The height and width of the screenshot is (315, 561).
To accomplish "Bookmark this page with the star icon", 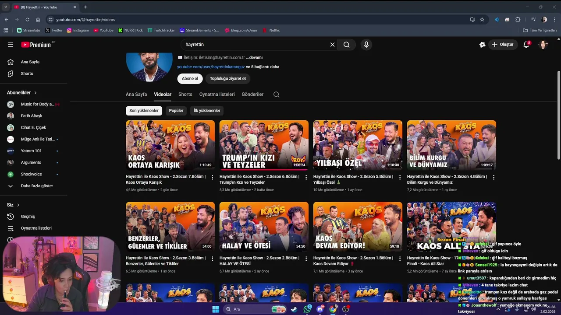I will 482,20.
